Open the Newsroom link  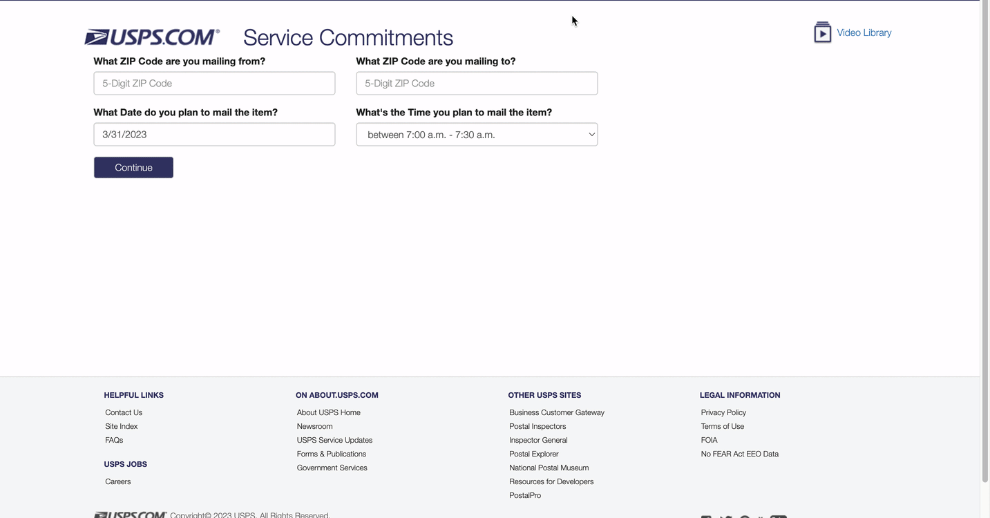click(314, 426)
